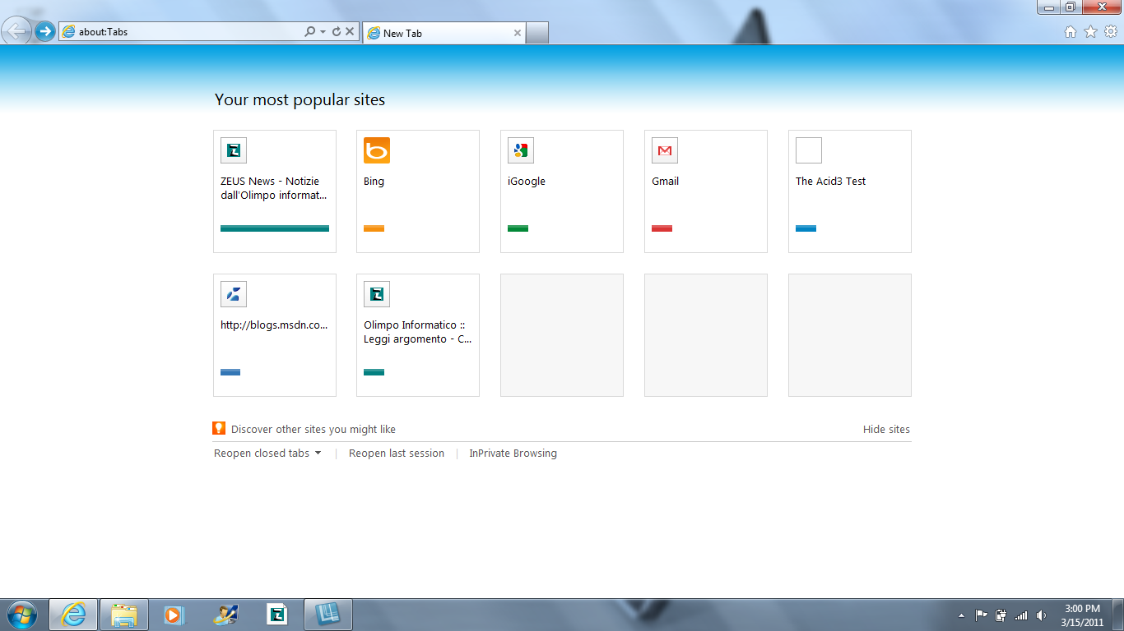Show hidden tray icons arrow
Screen dimensions: 1124x631
point(961,615)
